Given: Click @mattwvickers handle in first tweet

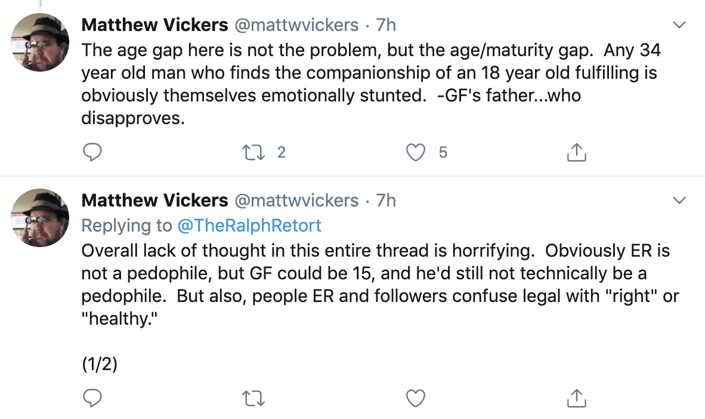Looking at the screenshot, I should (297, 24).
